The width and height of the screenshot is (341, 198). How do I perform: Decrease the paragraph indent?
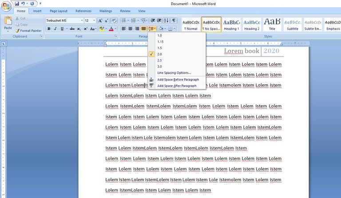(153, 20)
